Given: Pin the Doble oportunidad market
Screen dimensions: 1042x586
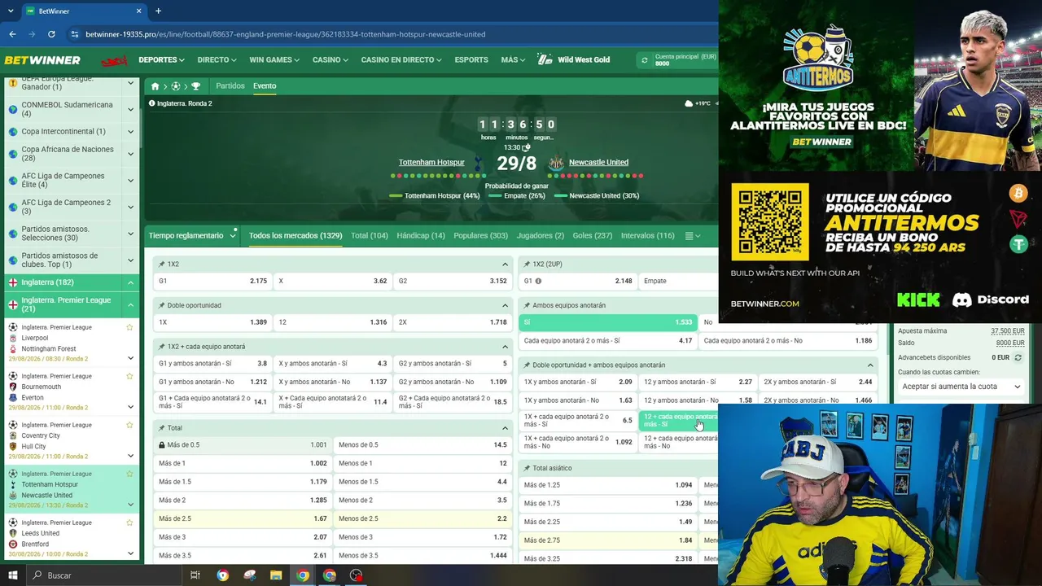Looking at the screenshot, I should tap(161, 305).
